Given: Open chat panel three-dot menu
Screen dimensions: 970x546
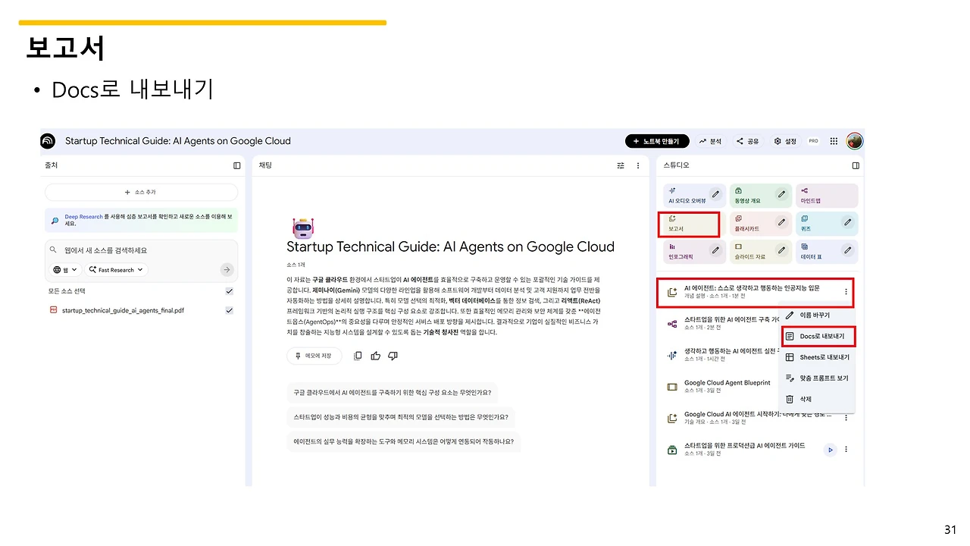Looking at the screenshot, I should (x=638, y=165).
